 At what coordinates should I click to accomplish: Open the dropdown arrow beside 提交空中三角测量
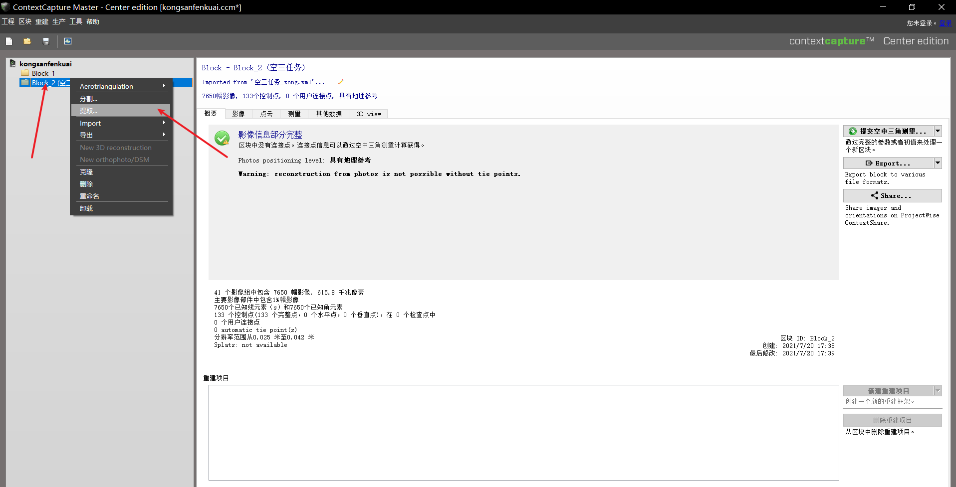click(x=938, y=131)
